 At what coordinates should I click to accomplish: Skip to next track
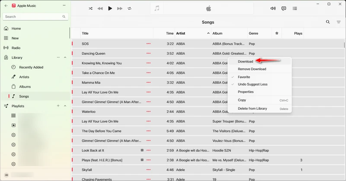120,8
